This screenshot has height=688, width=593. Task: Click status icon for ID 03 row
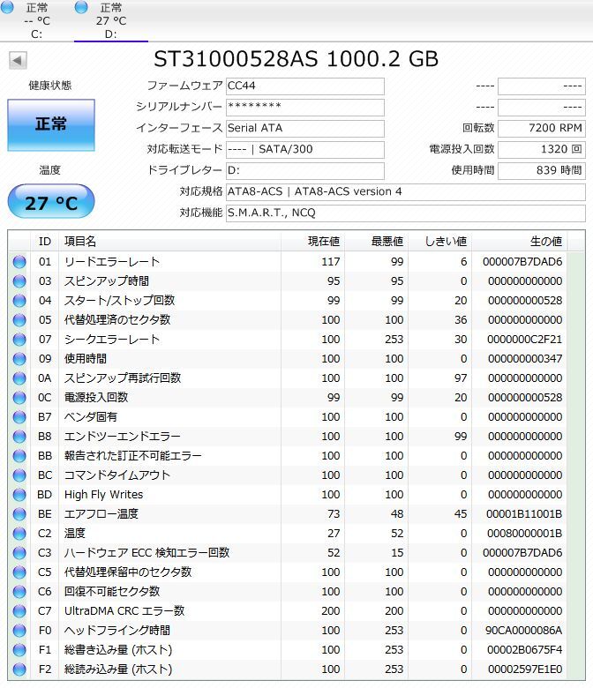coord(19,281)
